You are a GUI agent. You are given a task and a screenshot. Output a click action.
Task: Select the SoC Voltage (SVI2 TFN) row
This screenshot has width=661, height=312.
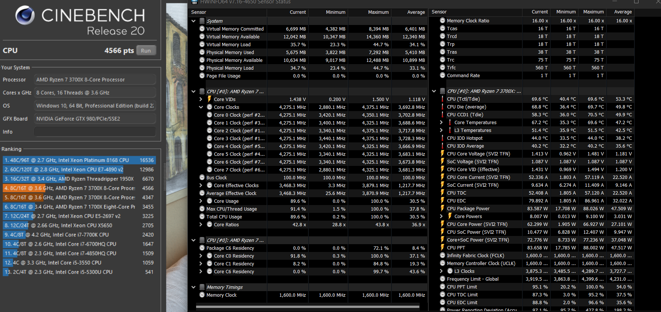[x=532, y=161]
